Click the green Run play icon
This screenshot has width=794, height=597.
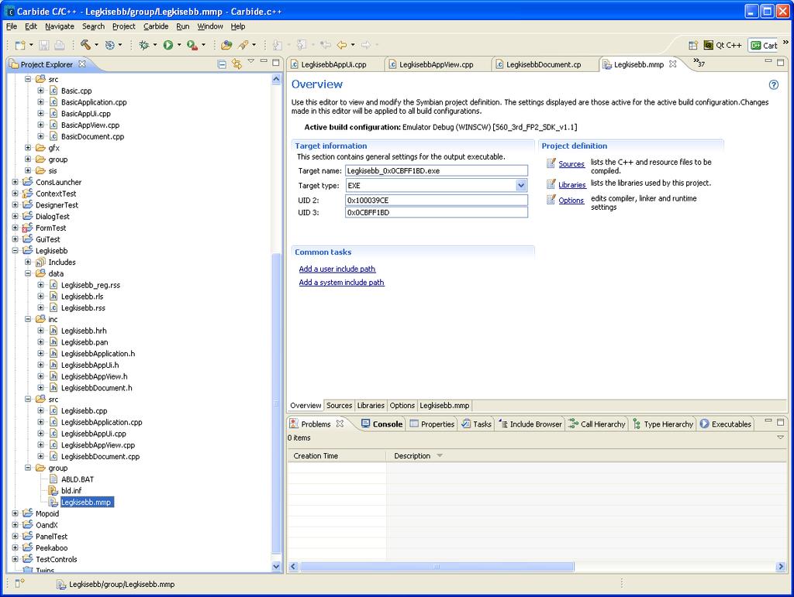(x=168, y=45)
